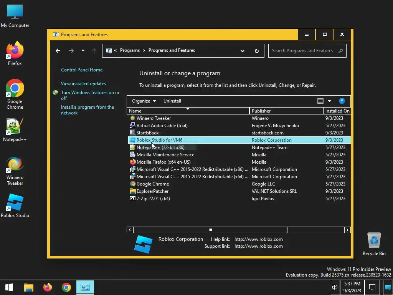
Task: Open the Winaero Tweaker desktop shortcut
Action: click(x=15, y=171)
